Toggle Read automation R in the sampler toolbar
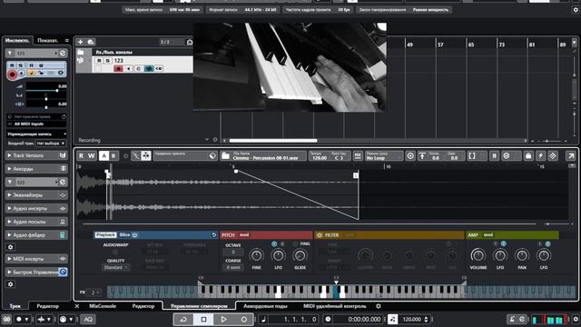This screenshot has width=581, height=327. point(81,155)
